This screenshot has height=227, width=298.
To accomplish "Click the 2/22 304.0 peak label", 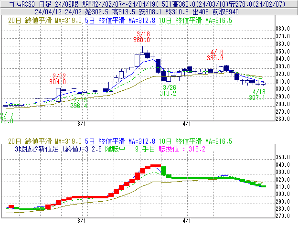I will point(58,79).
